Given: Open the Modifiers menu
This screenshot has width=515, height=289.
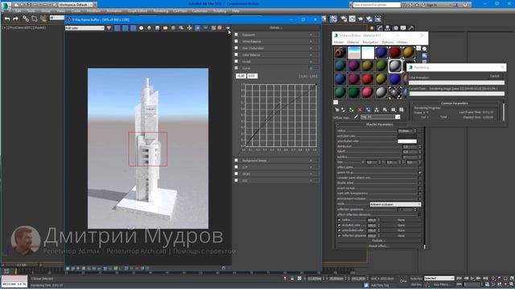Looking at the screenshot, I should [x=93, y=10].
